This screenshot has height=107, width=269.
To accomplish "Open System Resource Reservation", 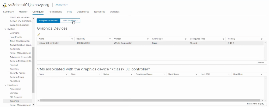I will [21, 61].
